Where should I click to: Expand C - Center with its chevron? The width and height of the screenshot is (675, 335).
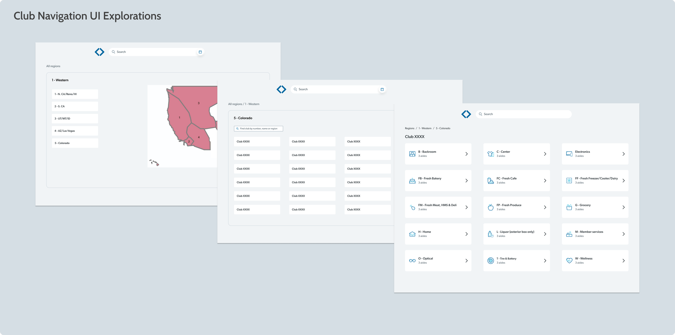click(x=545, y=154)
